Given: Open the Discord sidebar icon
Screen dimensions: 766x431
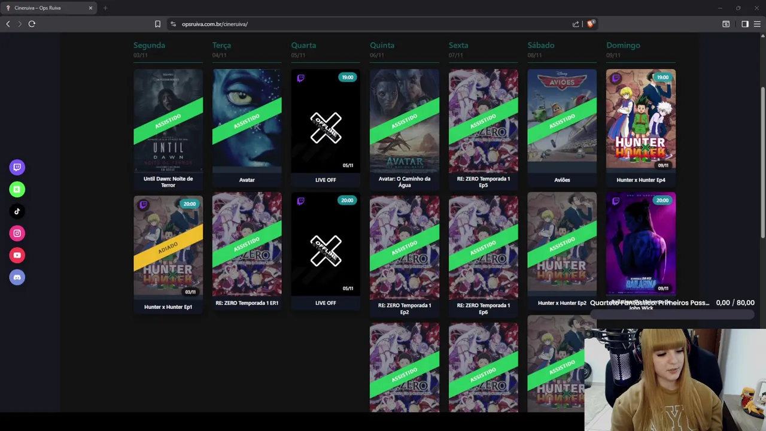Looking at the screenshot, I should (17, 277).
